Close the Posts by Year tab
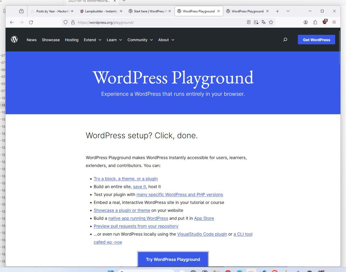Viewport: 346px width, 272px height. pos(72,11)
